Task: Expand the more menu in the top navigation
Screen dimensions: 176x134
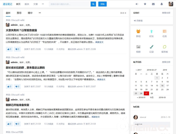Action: 43,4
